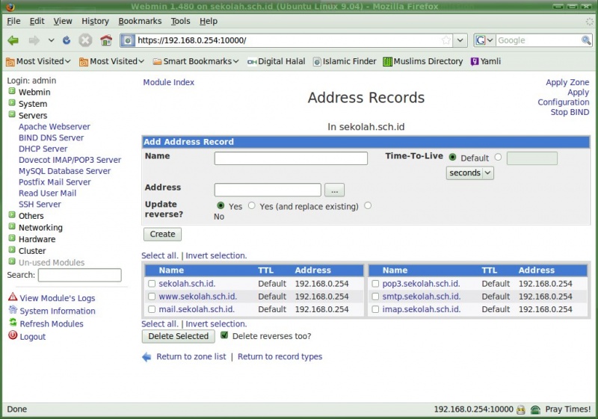Open the seconds unit dropdown

coord(470,173)
